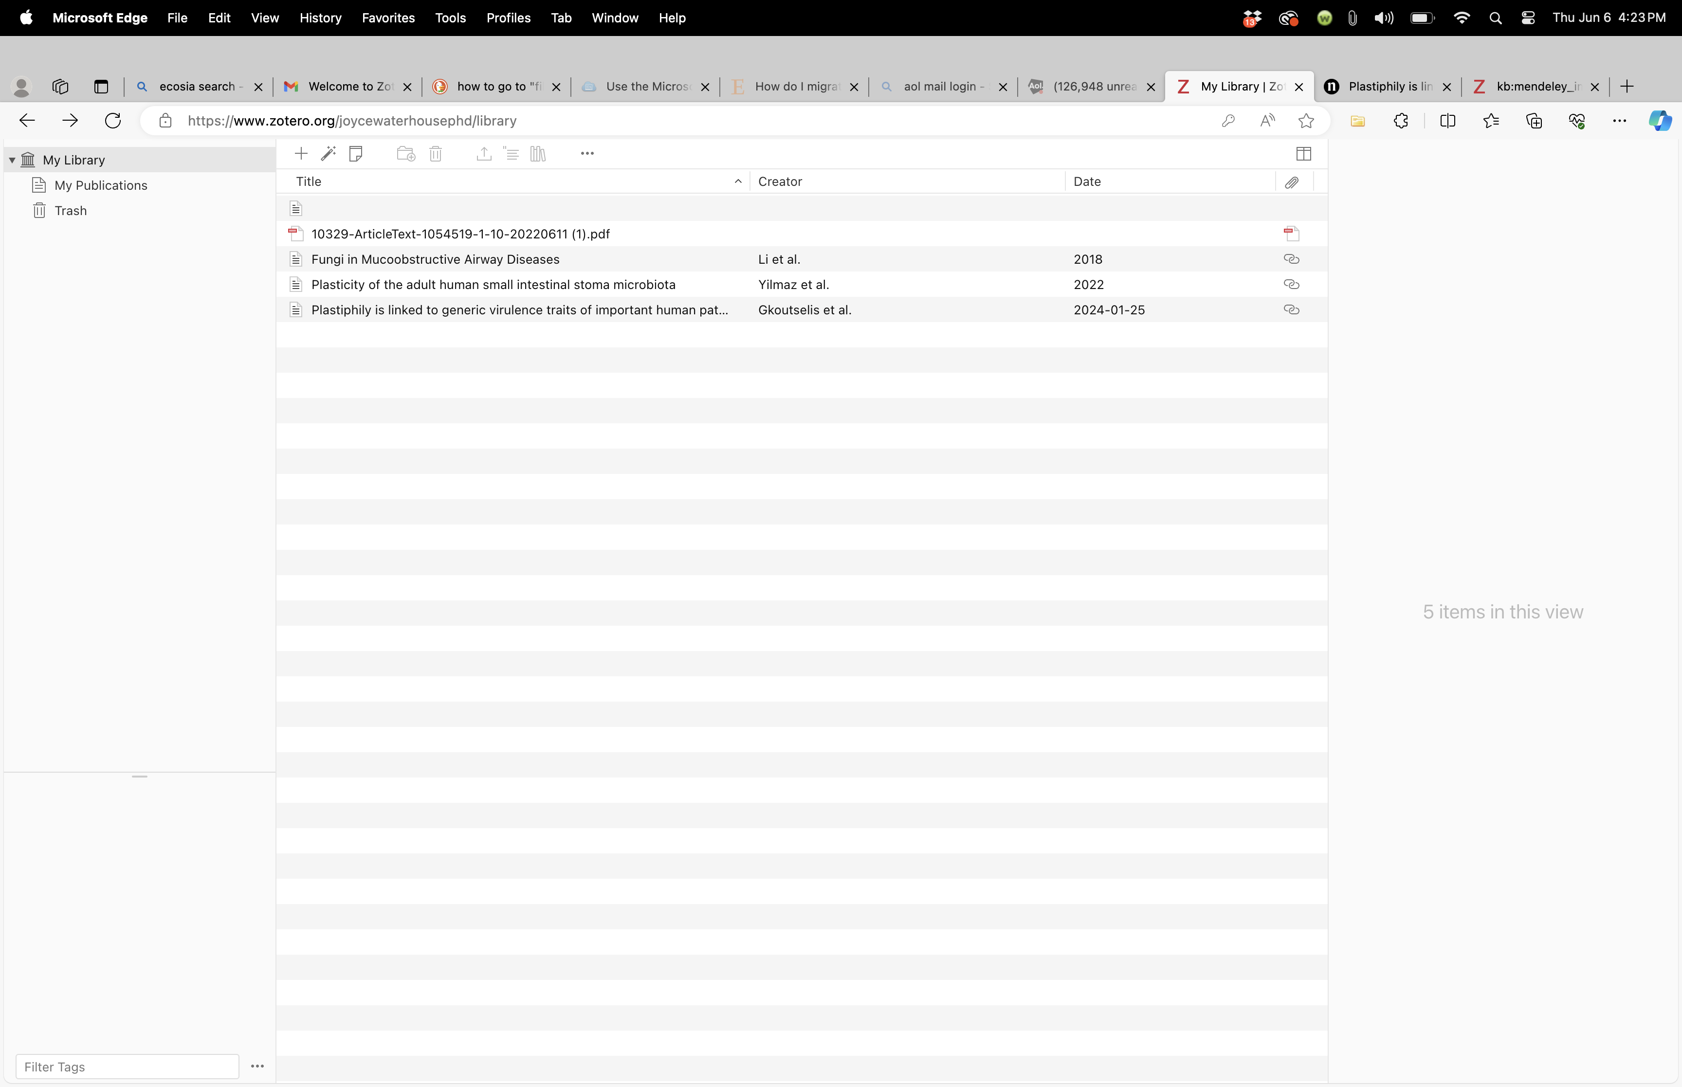Click the Create Bibliography books icon

[x=538, y=153]
